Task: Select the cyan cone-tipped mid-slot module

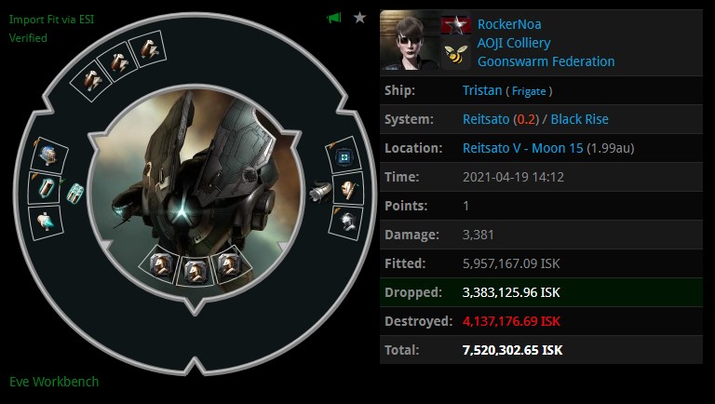Action: [x=46, y=222]
